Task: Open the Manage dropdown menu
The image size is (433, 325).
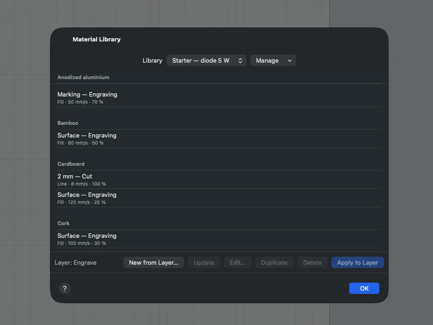Action: click(x=273, y=60)
